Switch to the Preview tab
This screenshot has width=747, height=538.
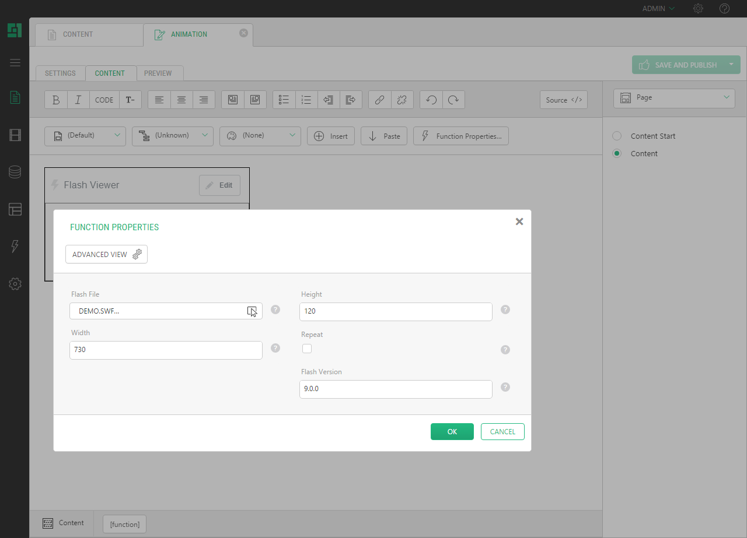coord(158,73)
